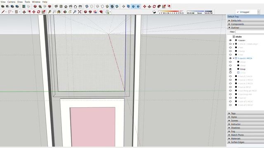Choose Shaded face style
The width and height of the screenshot is (264, 148).
click(107, 7)
